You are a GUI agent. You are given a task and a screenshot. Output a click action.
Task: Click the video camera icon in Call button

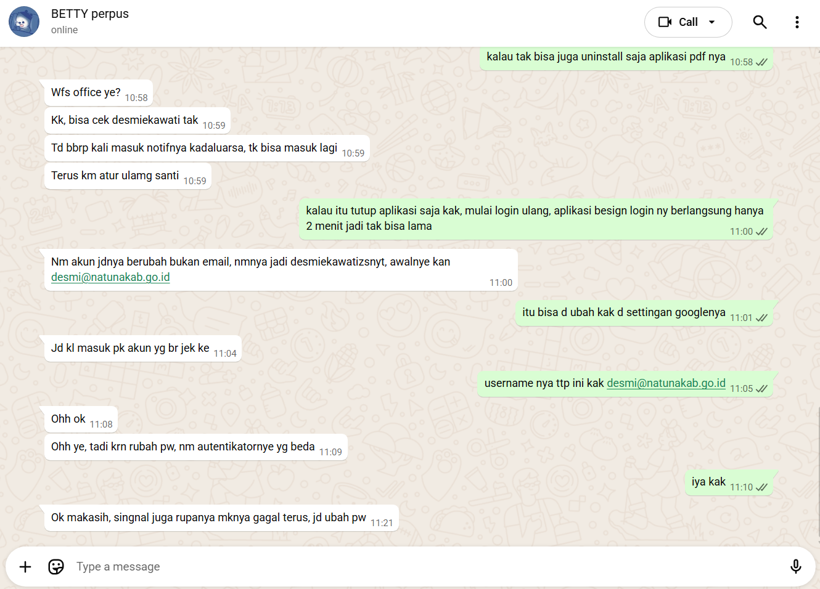point(665,22)
